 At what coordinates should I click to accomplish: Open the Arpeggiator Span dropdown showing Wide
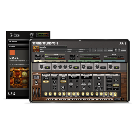pos(109,89)
